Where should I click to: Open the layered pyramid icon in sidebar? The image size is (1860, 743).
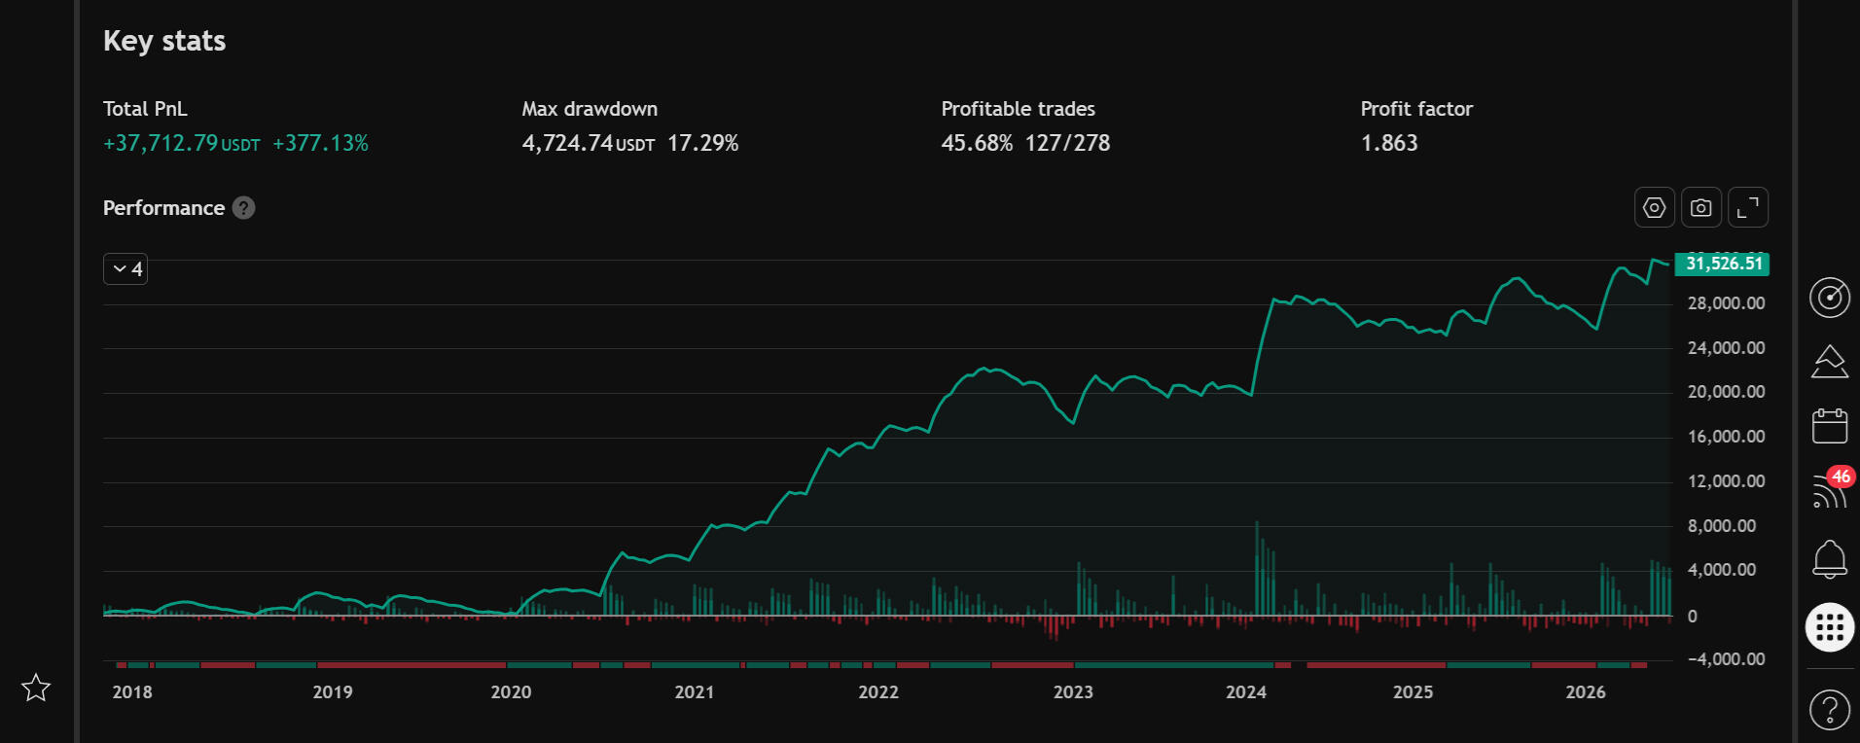(x=1829, y=362)
